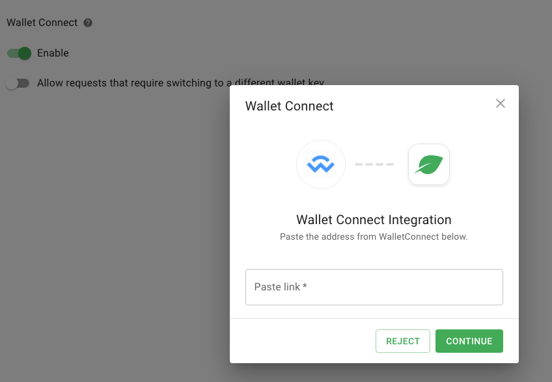
Task: Toggle allow requests requiring a different wallet key
Action: pyautogui.click(x=18, y=83)
